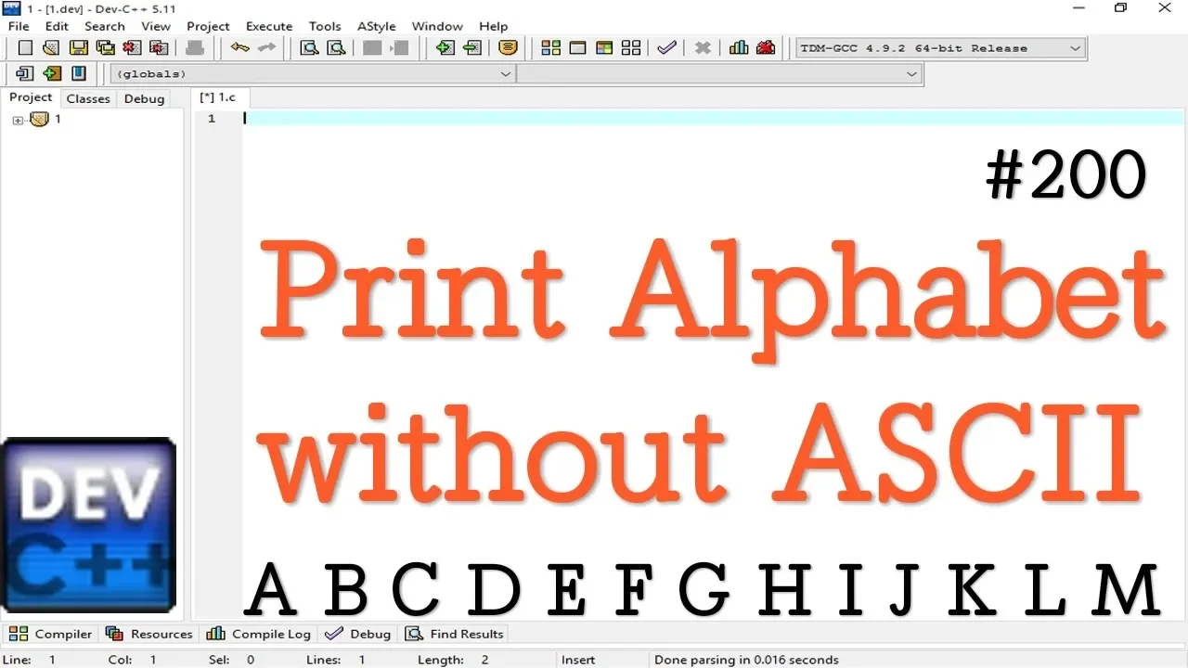Open the TDM-GCC 4.9.2 compiler dropdown
The height and width of the screenshot is (668, 1188).
click(x=940, y=48)
